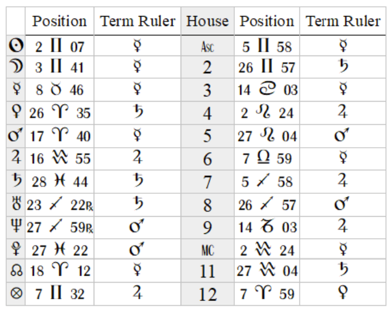Click the Uranus glyph in the planet column

click(16, 204)
